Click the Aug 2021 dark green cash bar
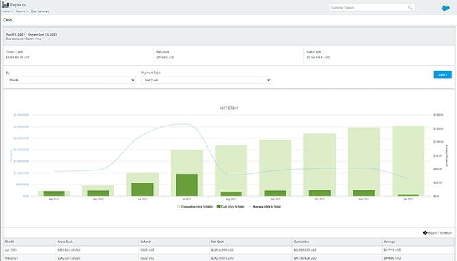 (x=231, y=194)
